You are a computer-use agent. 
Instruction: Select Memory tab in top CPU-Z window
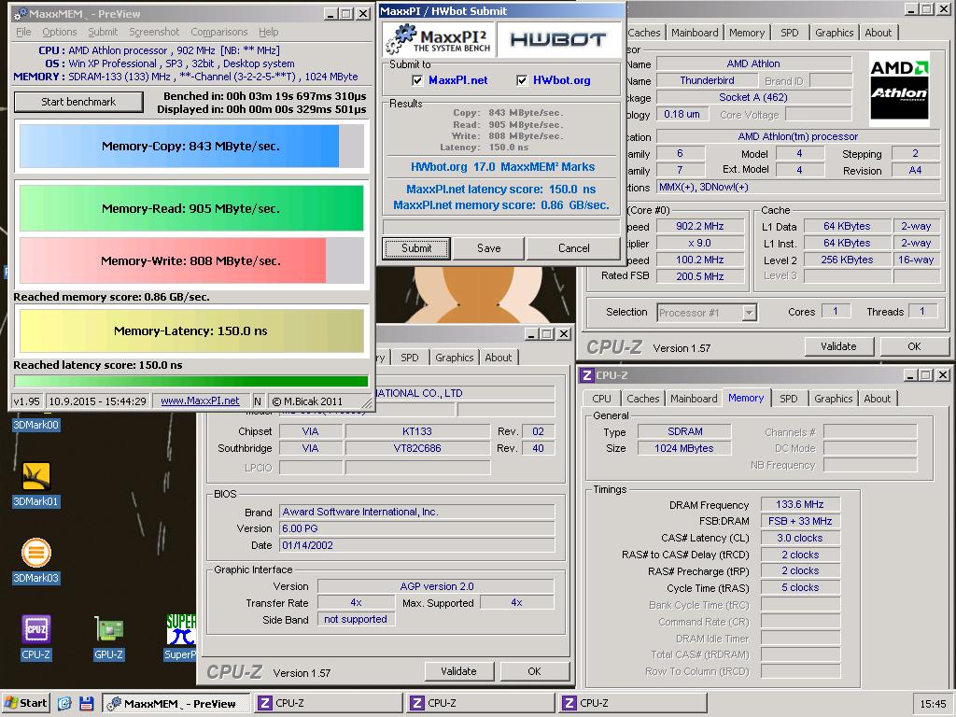point(746,33)
